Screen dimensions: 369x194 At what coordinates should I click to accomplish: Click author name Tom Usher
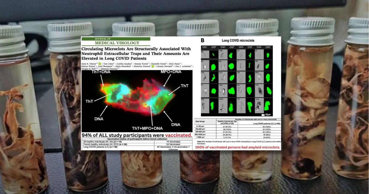coord(109,64)
